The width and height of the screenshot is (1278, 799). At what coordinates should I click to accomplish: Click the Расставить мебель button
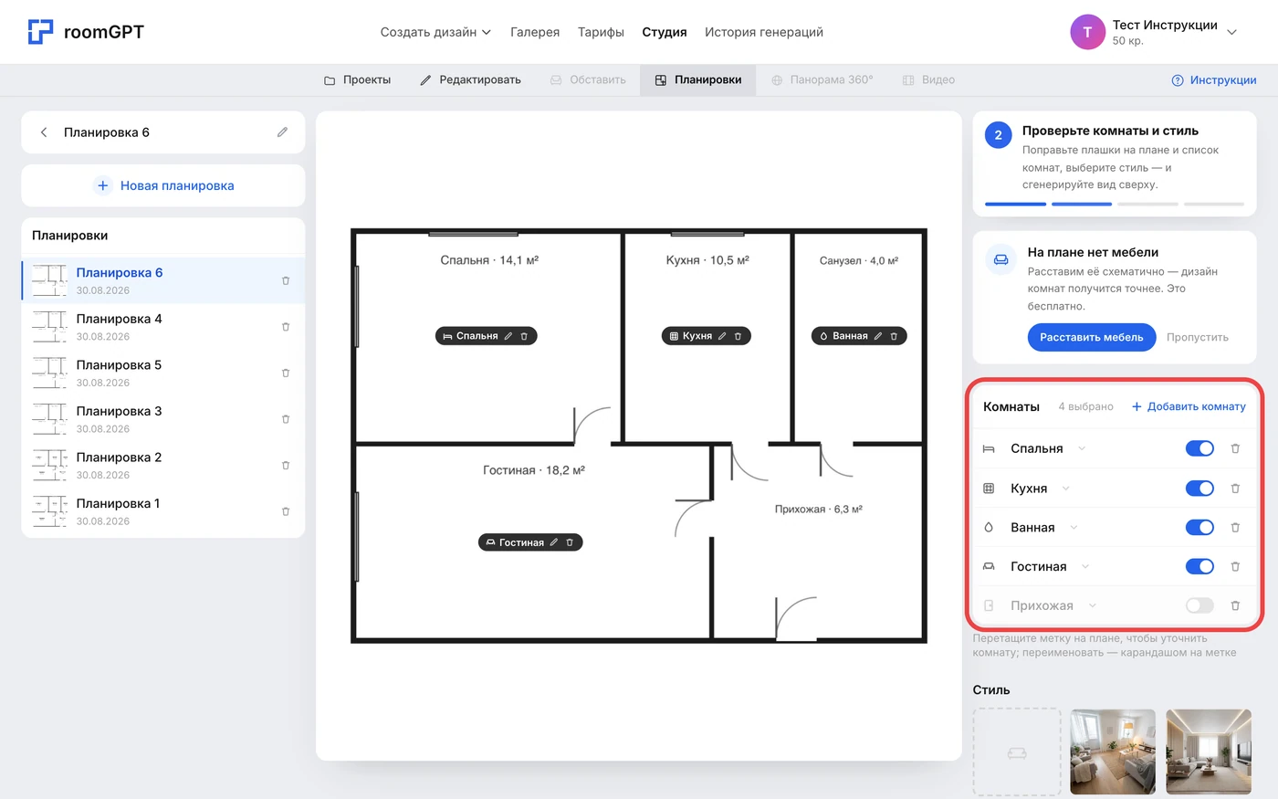coord(1092,337)
